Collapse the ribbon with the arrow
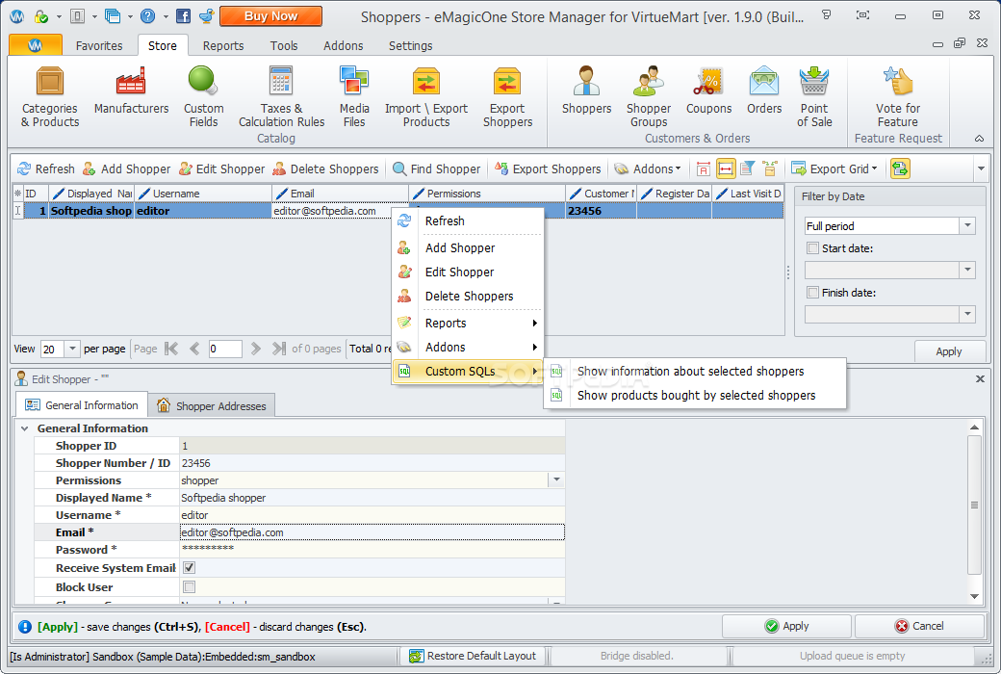Screen dimensions: 1001x674 click(979, 139)
